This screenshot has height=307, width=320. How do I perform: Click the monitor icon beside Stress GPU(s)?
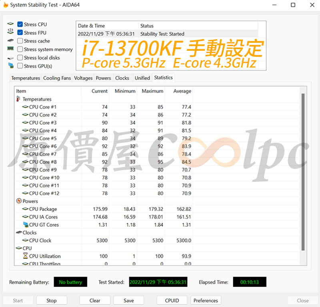click(11, 66)
